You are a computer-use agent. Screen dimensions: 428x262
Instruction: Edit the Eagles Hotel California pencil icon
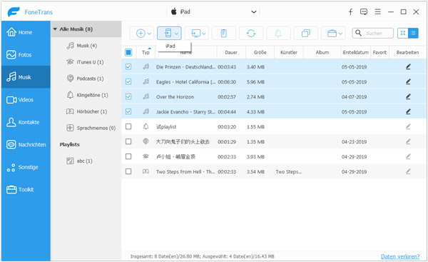(x=408, y=81)
